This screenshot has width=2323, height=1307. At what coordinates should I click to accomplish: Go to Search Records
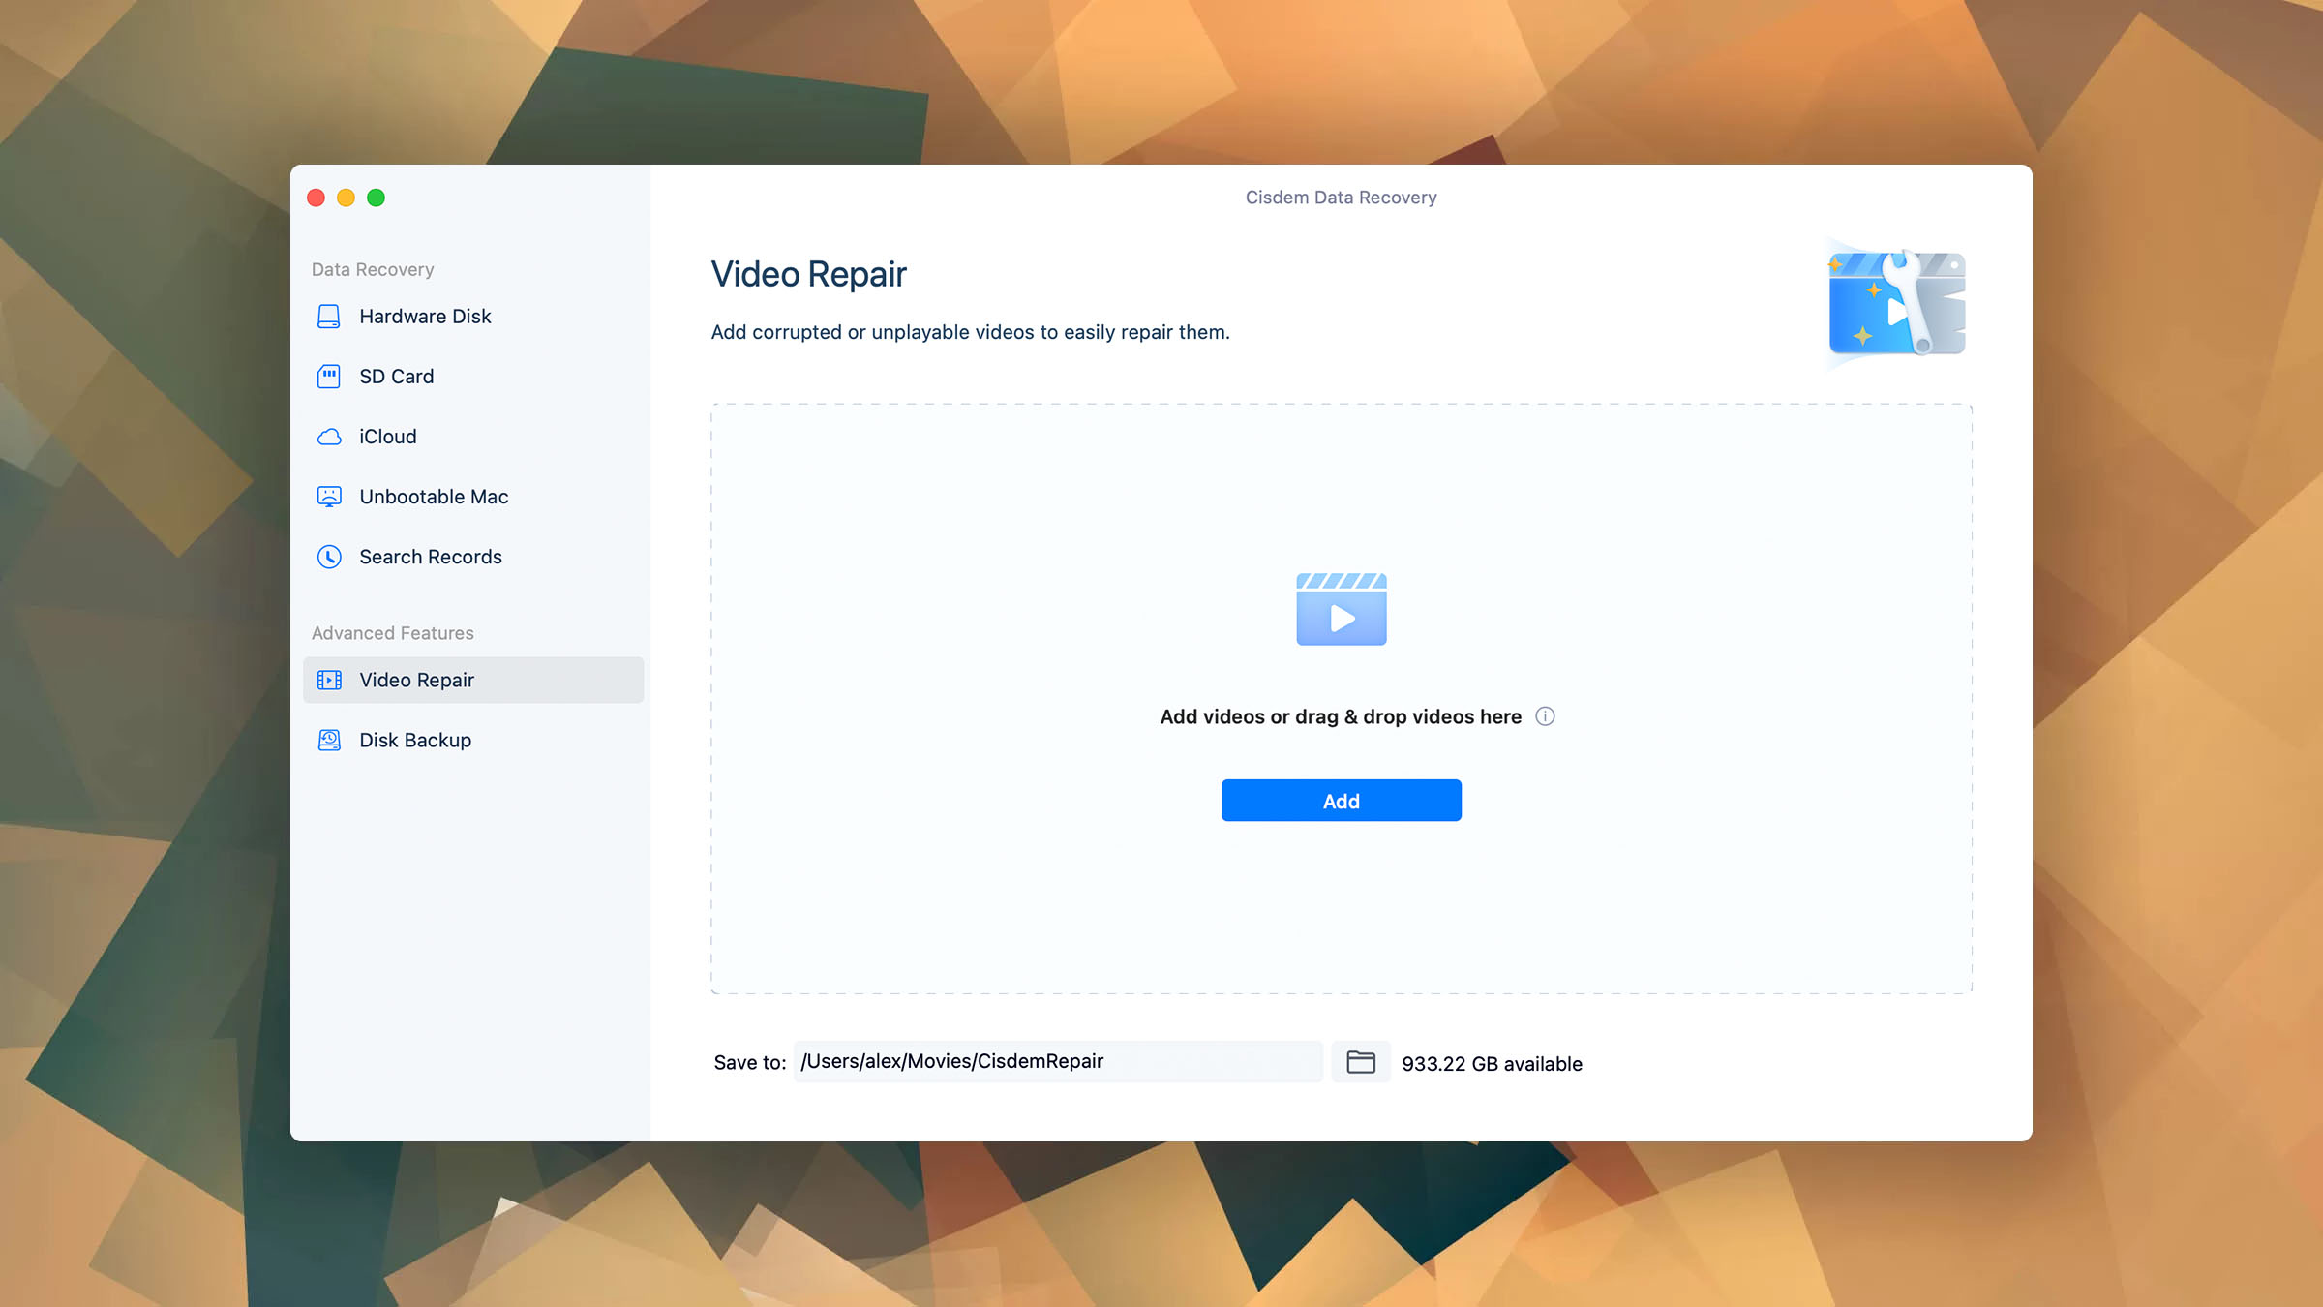(x=473, y=557)
